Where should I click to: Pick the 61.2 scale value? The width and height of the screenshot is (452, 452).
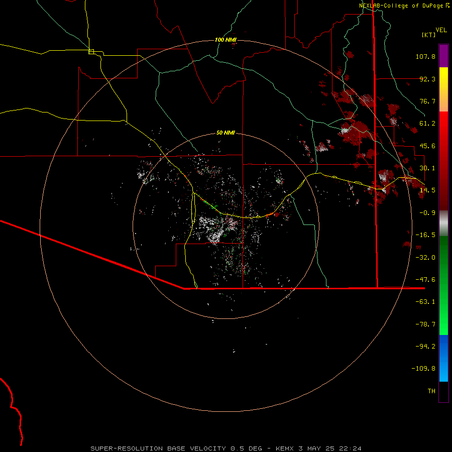click(427, 124)
